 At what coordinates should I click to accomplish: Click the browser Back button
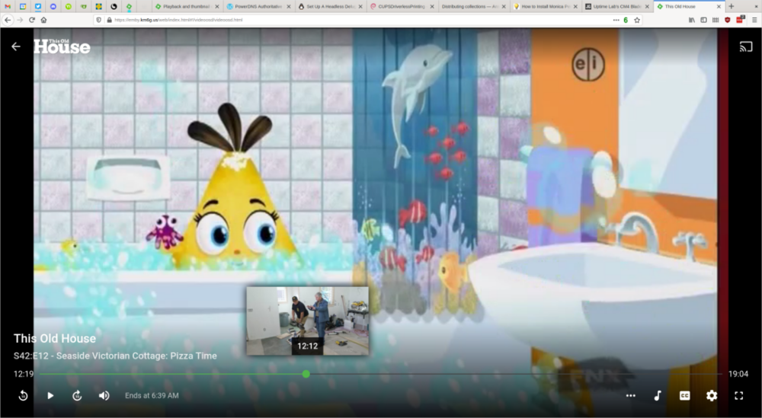[x=8, y=20]
